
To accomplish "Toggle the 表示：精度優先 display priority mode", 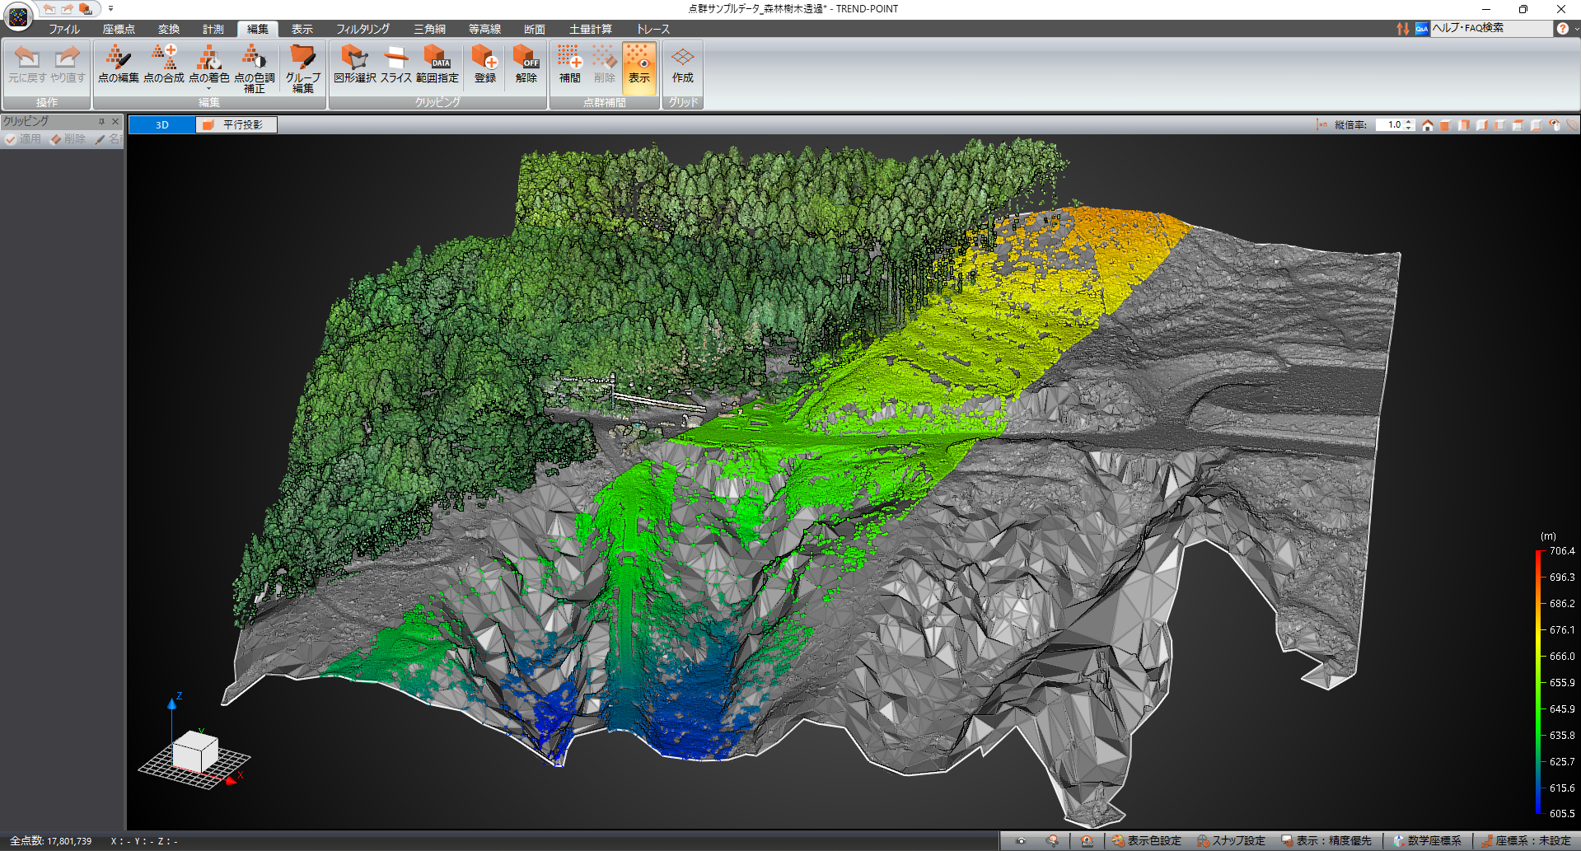I will [x=1326, y=841].
